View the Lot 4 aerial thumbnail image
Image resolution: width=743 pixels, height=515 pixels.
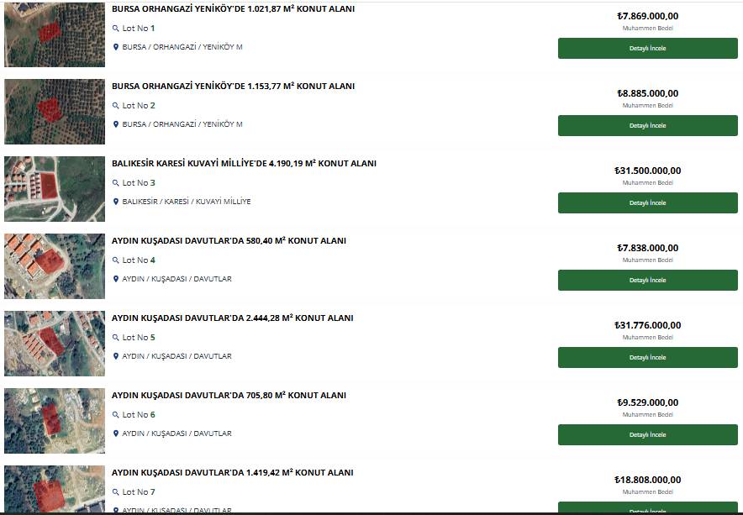coord(55,265)
